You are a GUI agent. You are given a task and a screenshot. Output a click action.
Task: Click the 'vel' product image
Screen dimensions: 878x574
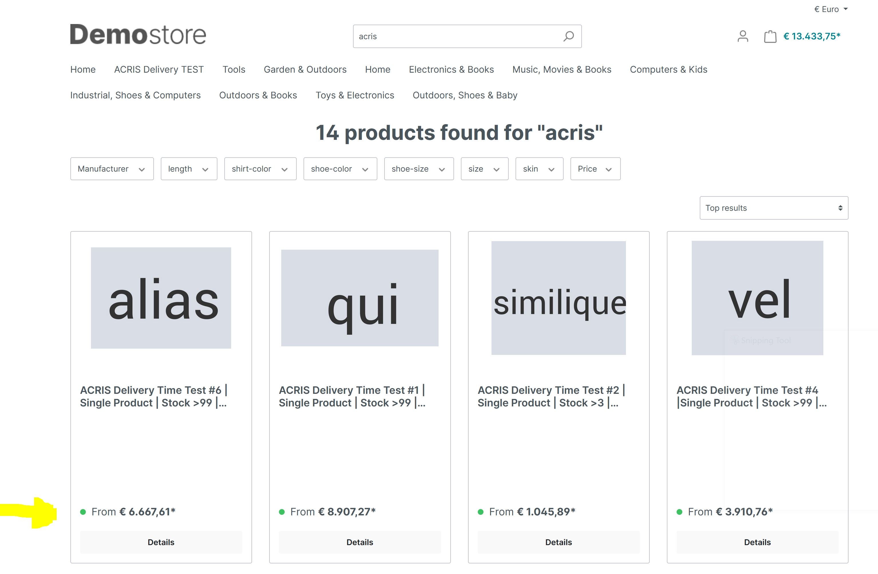coord(757,298)
